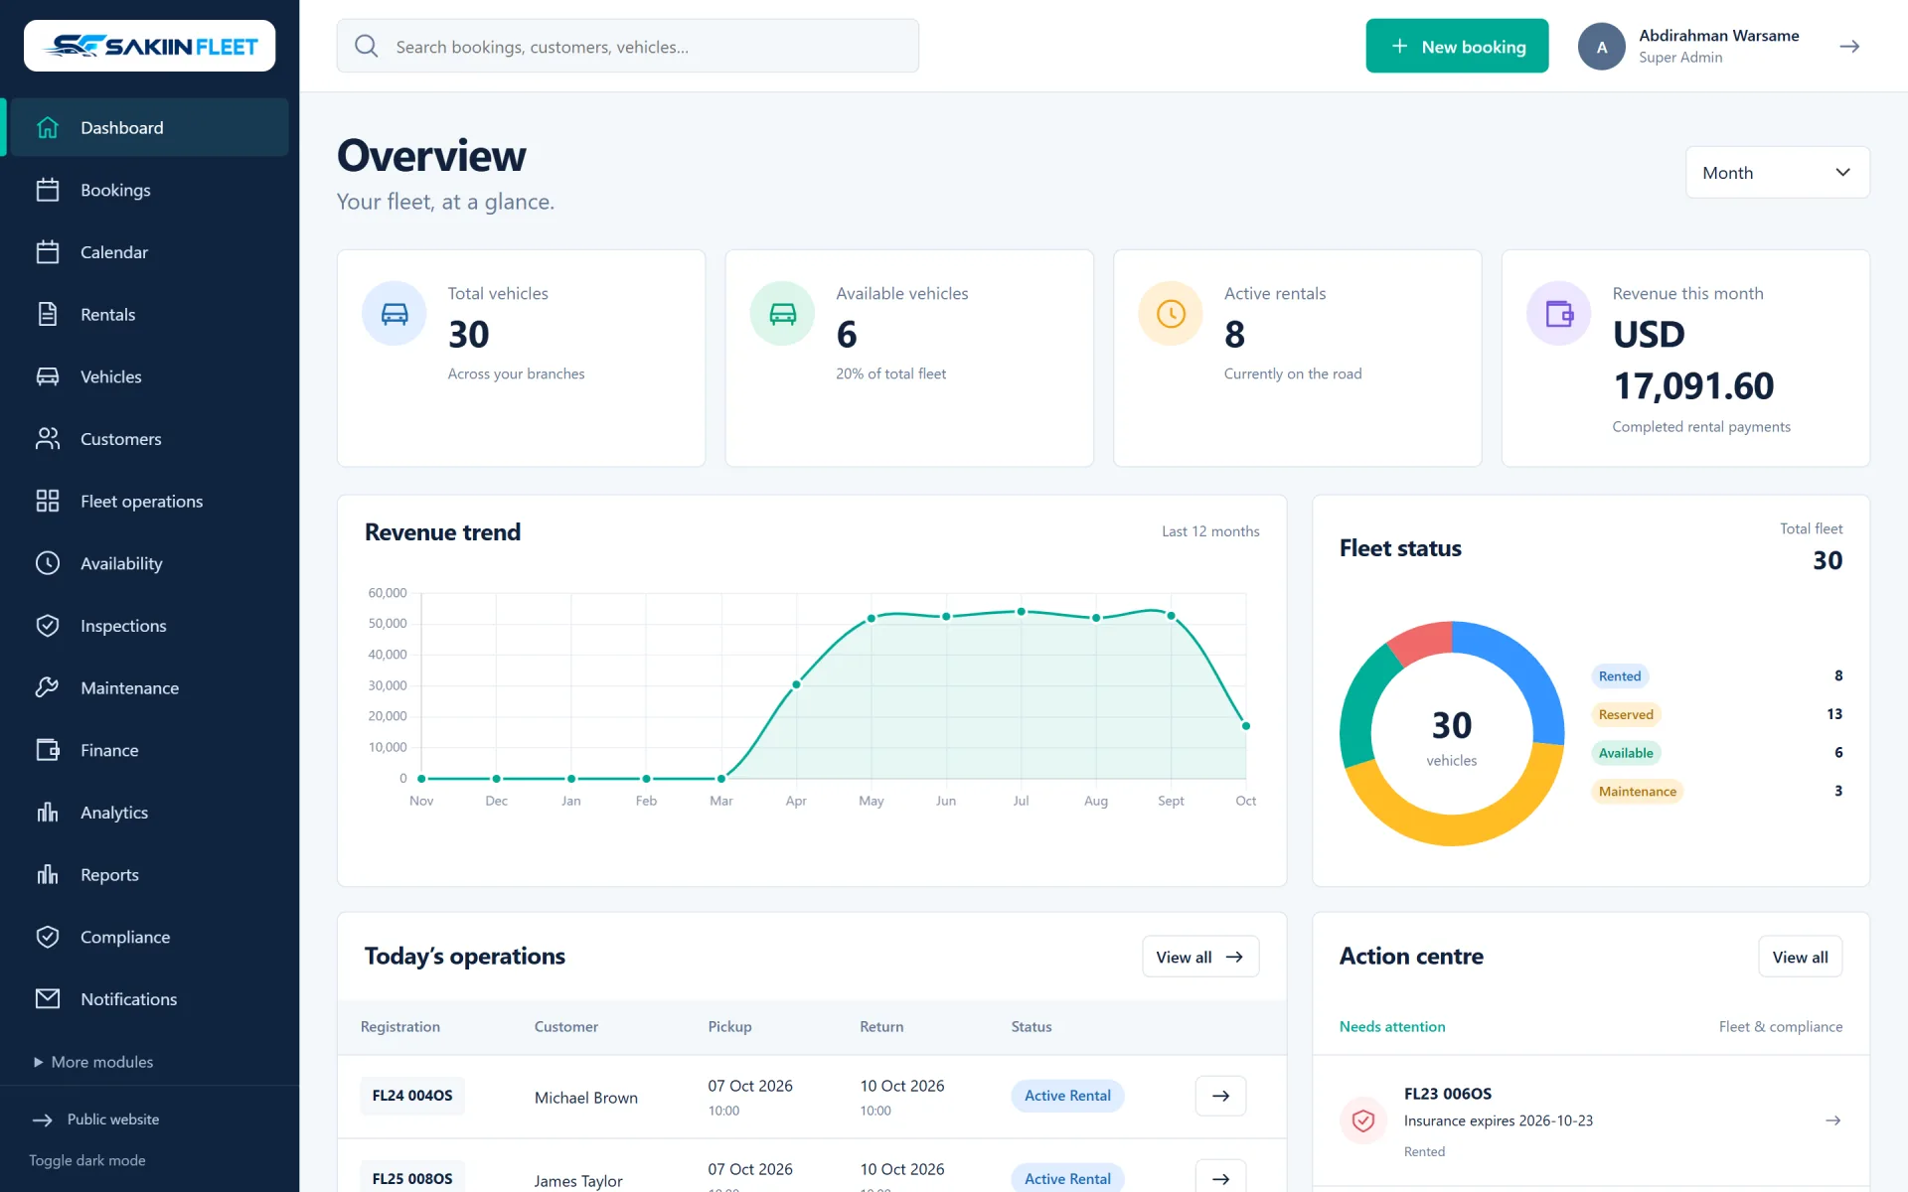Viewport: 1908px width, 1192px height.
Task: Click the Rentals document icon
Action: click(x=48, y=314)
